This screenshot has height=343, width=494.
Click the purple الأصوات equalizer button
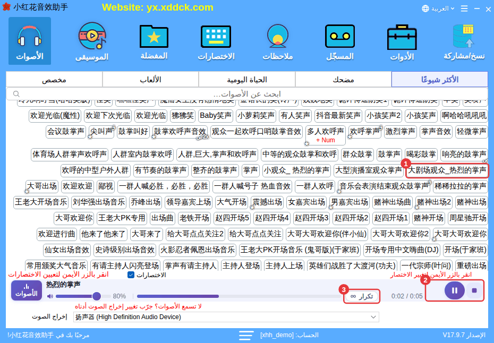coord(27,290)
